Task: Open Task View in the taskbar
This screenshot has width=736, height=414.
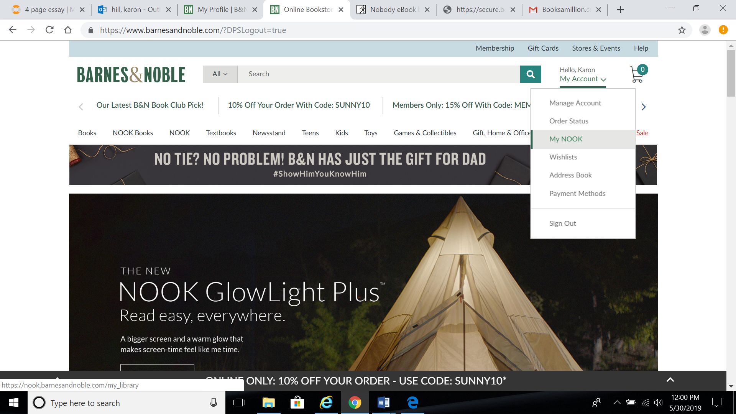Action: click(x=239, y=402)
